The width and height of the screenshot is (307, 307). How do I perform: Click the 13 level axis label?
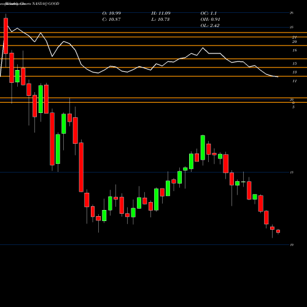[295, 72]
